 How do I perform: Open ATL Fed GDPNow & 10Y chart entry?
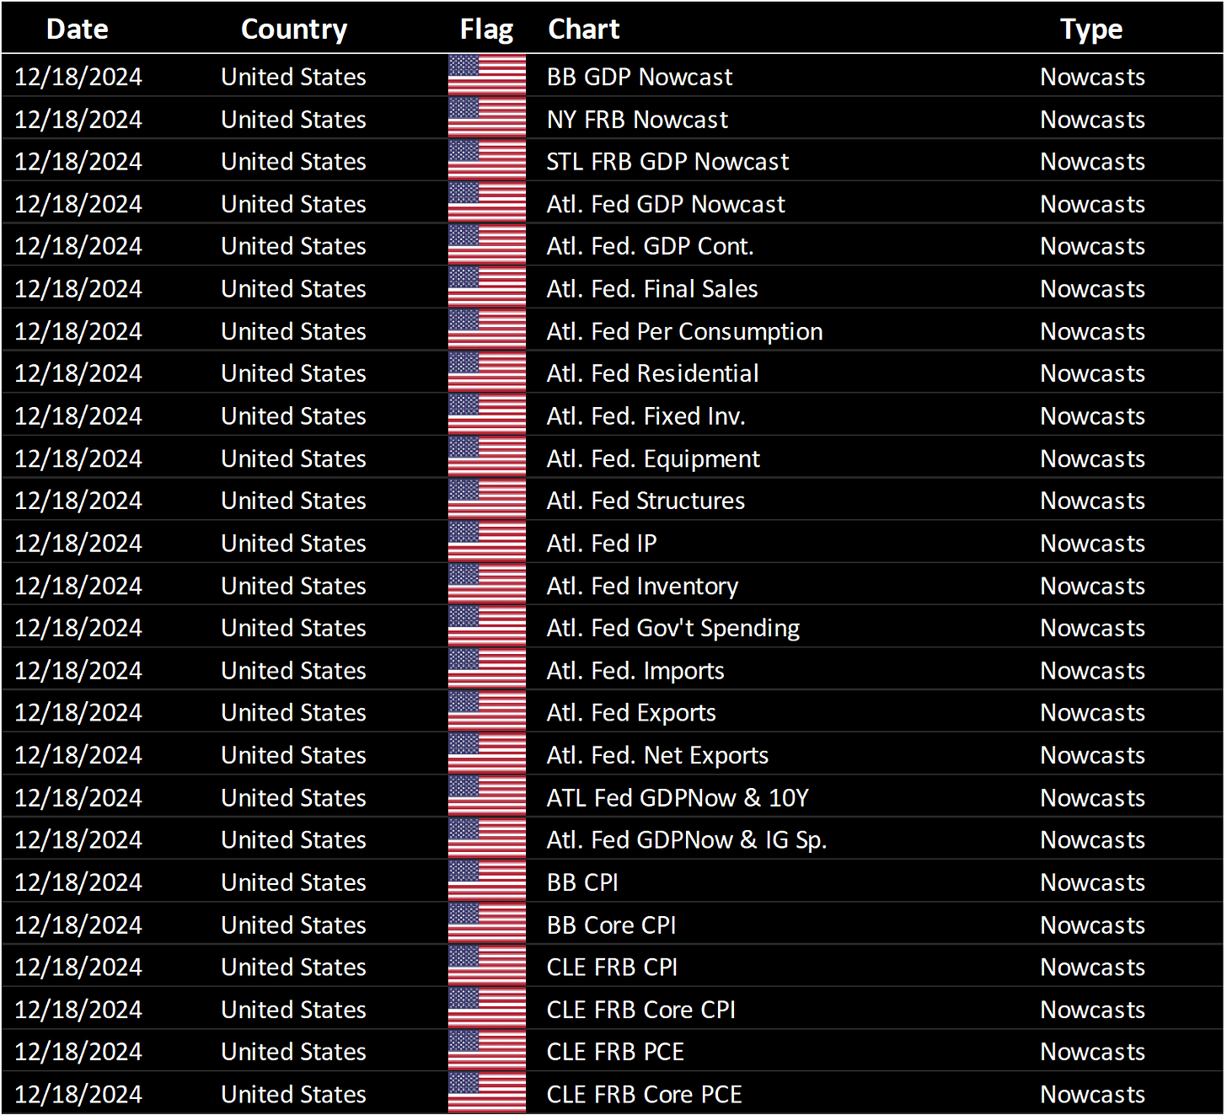click(x=678, y=798)
